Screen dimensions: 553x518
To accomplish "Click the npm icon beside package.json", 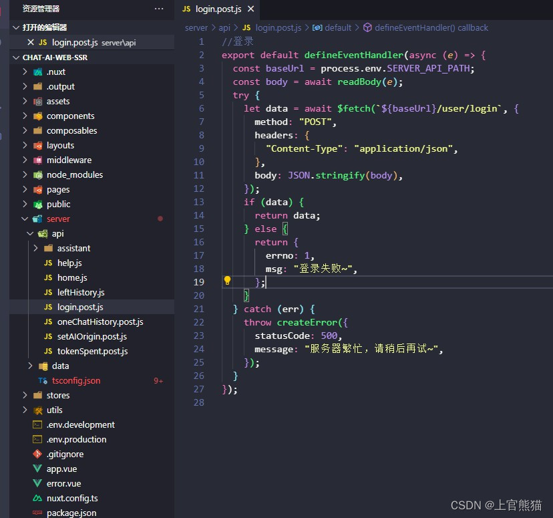I will tap(37, 513).
